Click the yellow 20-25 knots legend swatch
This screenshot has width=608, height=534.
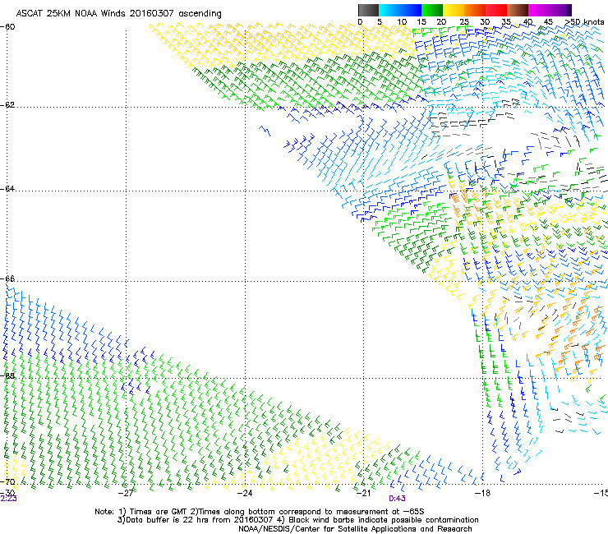coord(454,10)
